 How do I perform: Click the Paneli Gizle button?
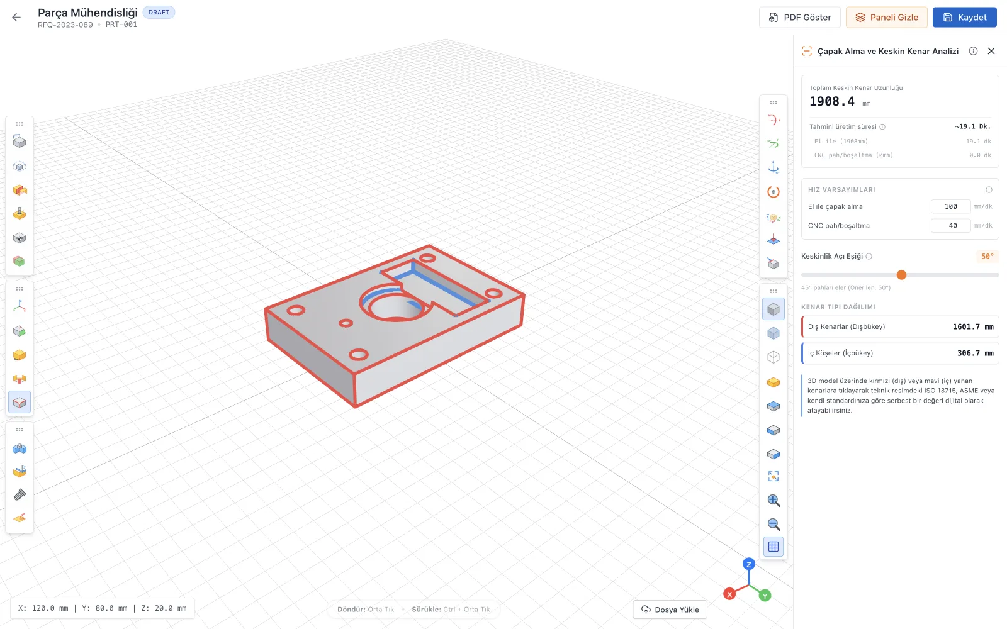886,18
